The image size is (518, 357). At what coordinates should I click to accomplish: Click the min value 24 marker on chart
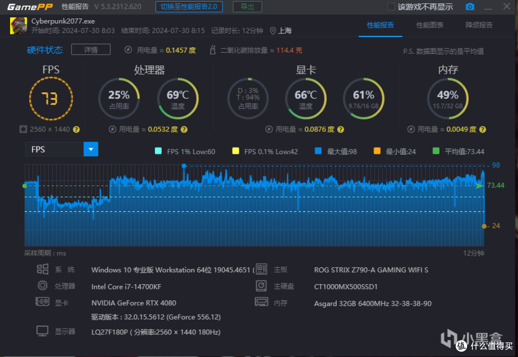[484, 226]
